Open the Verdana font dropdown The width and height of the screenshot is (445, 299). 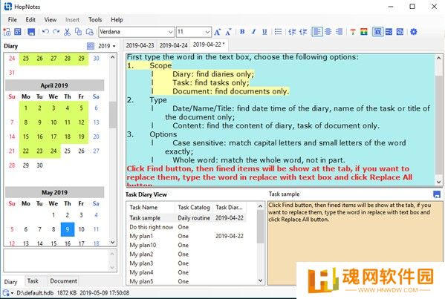136,32
